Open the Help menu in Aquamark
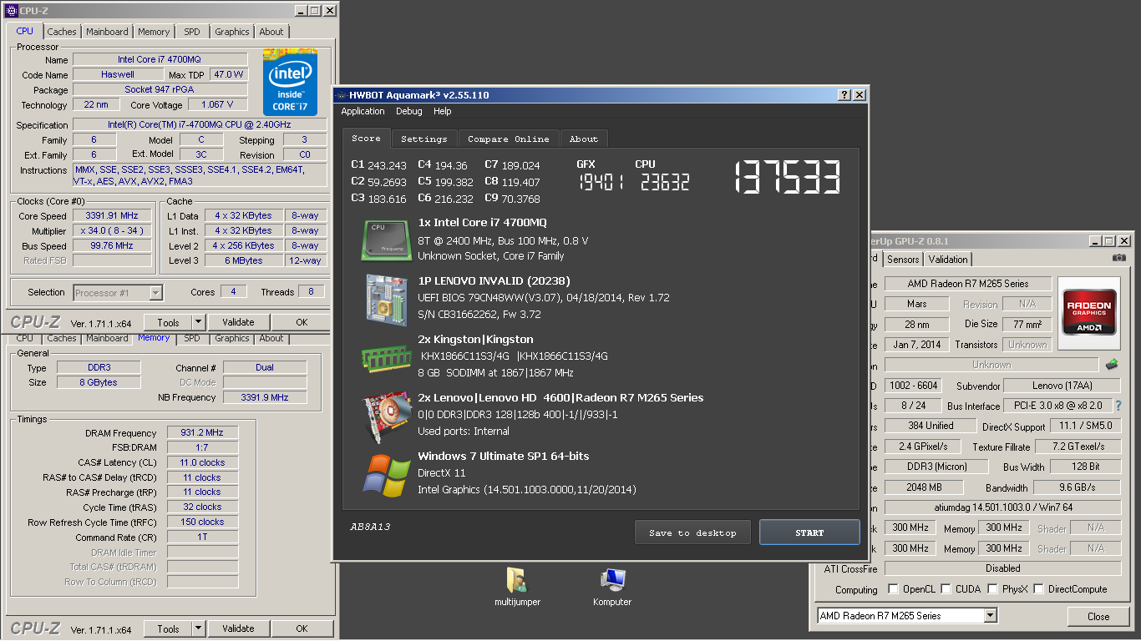1141x641 pixels. pos(443,111)
